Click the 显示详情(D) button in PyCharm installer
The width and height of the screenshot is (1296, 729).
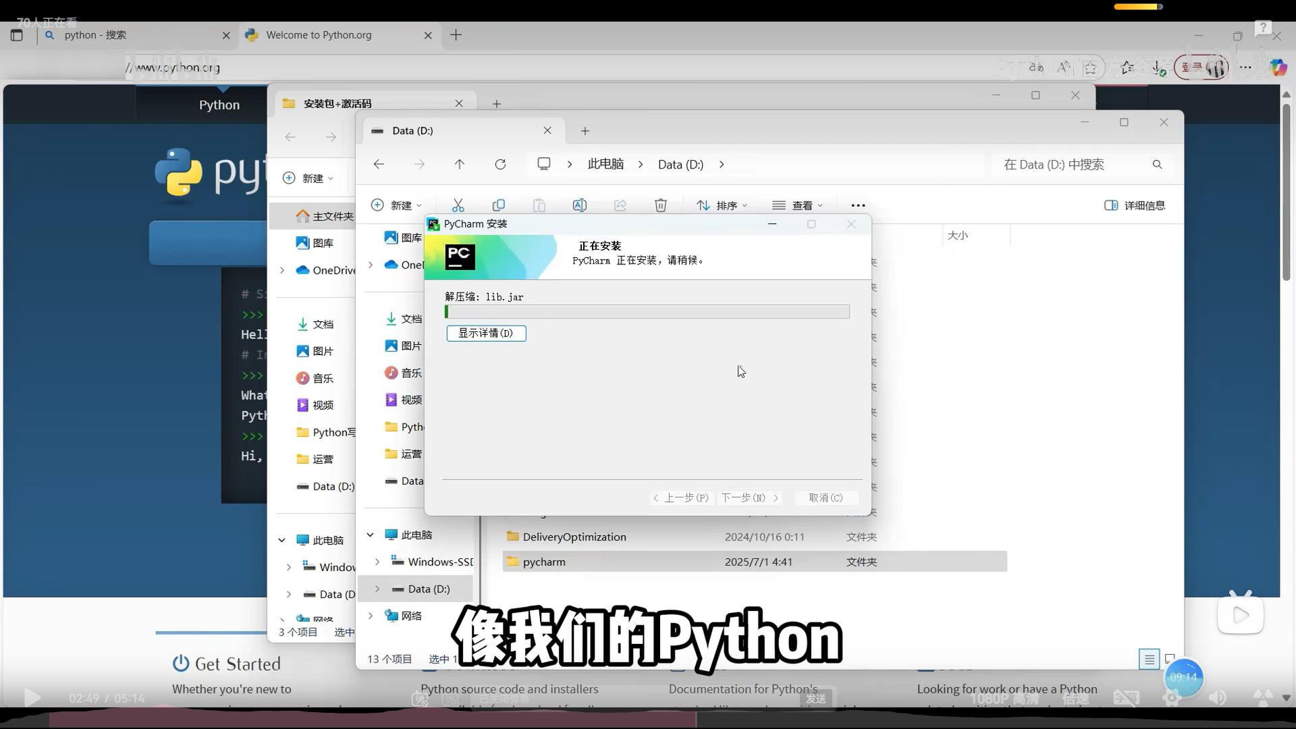pyautogui.click(x=486, y=333)
